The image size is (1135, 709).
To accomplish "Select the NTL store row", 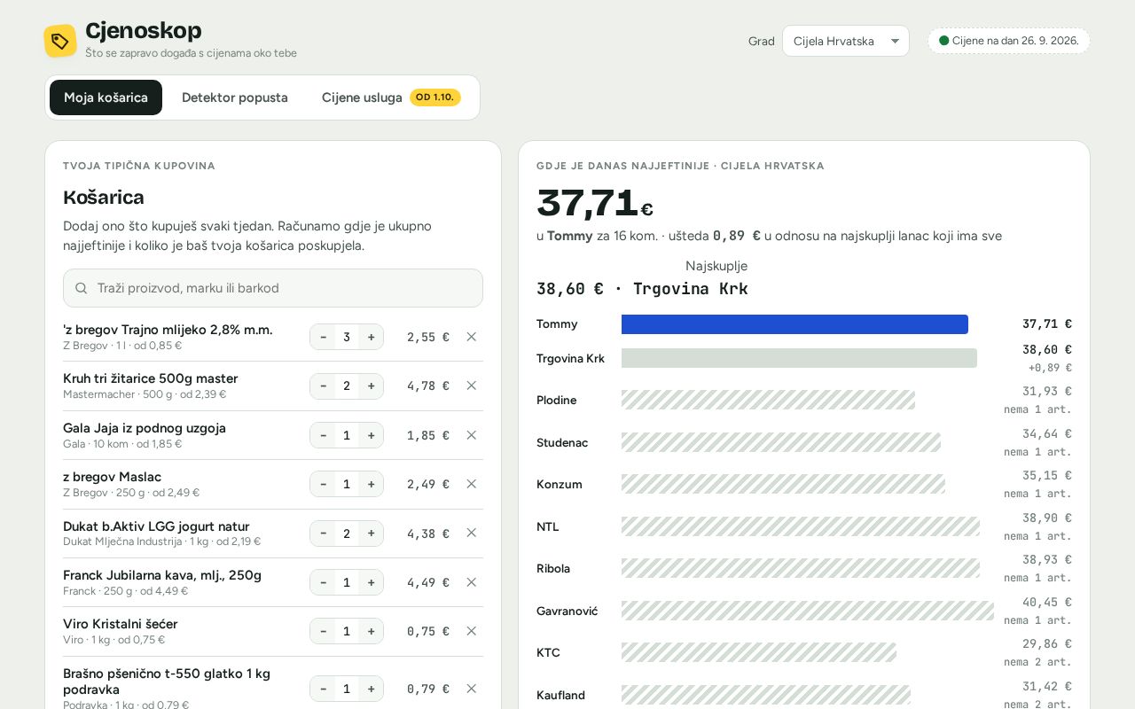I will pos(804,526).
